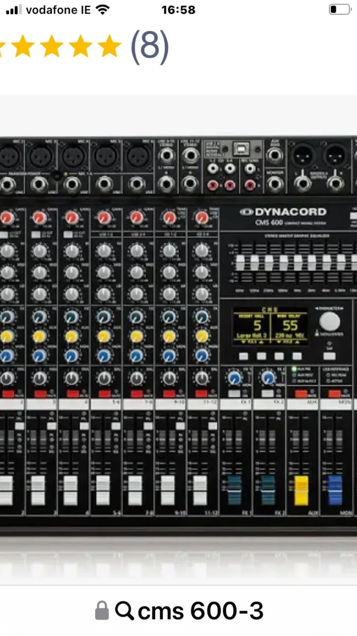Tap the magnifier search icon in address bar
The height and width of the screenshot is (636, 357).
point(124,611)
